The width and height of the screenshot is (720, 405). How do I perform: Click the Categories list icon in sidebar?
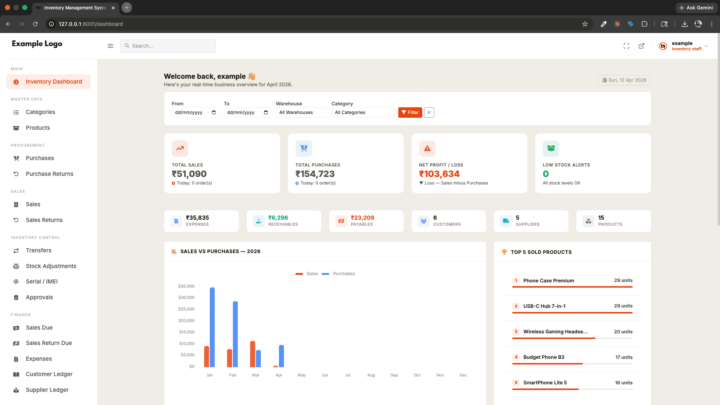tap(16, 112)
